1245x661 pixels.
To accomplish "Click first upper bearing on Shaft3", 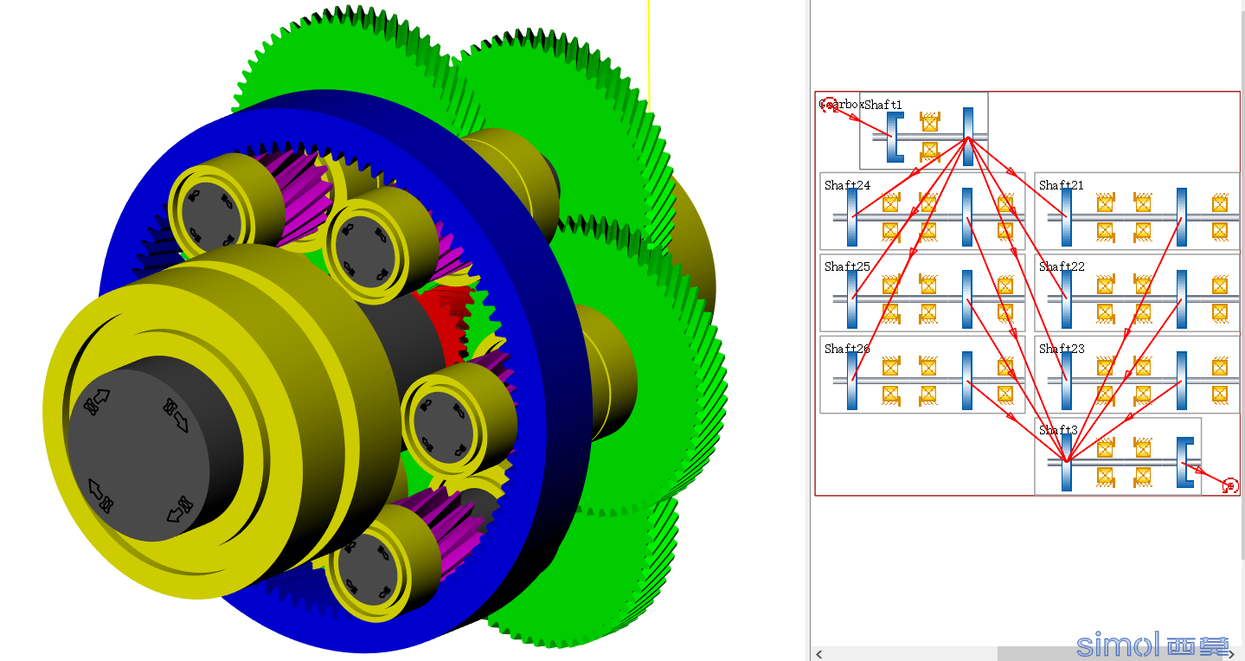I will point(1105,448).
